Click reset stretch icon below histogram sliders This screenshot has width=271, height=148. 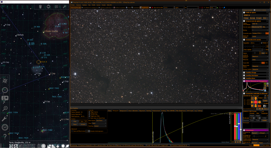click(240, 142)
